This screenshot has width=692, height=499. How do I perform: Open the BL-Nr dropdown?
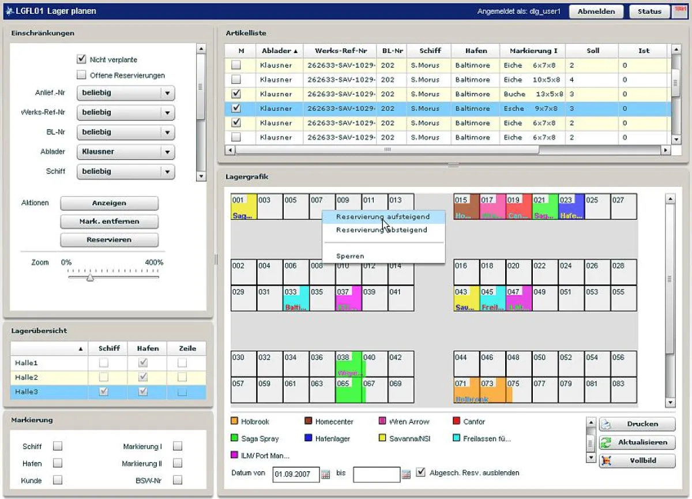[167, 132]
